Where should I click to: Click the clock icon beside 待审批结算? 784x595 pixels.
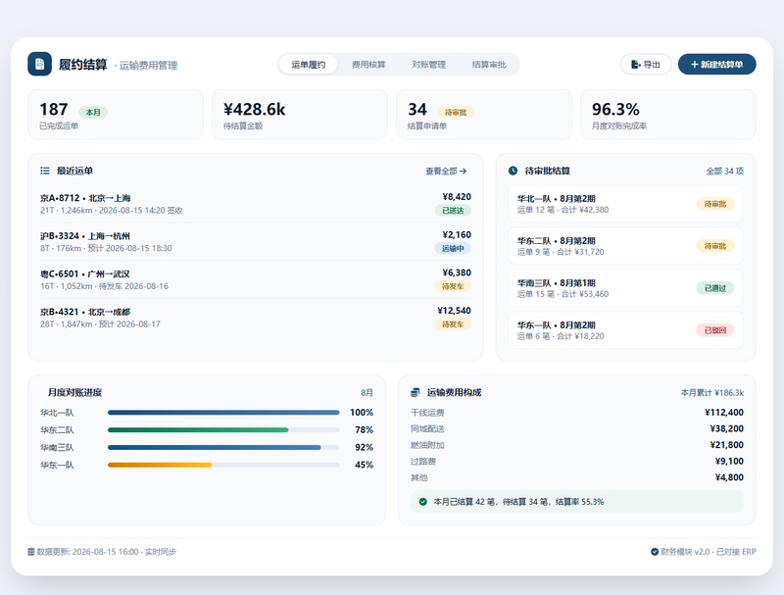(513, 171)
